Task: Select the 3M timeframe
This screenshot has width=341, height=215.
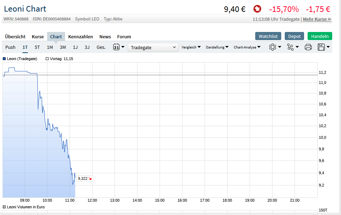Action: pyautogui.click(x=63, y=47)
